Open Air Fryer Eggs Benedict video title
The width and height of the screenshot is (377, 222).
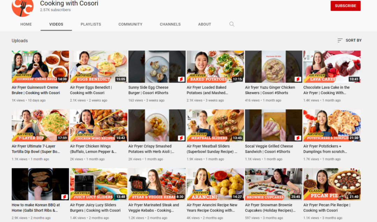pyautogui.click(x=91, y=90)
